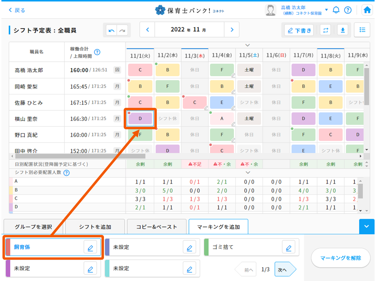This screenshot has width=376, height=281.
Task: Click the download icon in toolbar
Action: tap(342, 30)
